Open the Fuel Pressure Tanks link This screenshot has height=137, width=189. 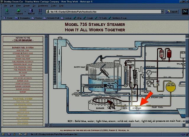coord(23,67)
